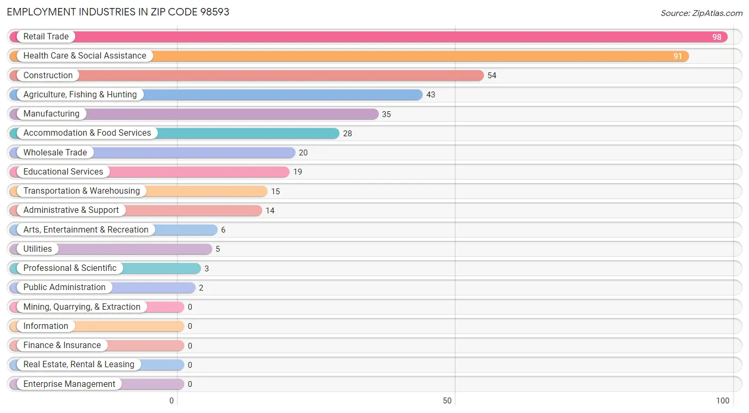
Task: Select the Health Care & Social Assistance label
Action: click(85, 56)
